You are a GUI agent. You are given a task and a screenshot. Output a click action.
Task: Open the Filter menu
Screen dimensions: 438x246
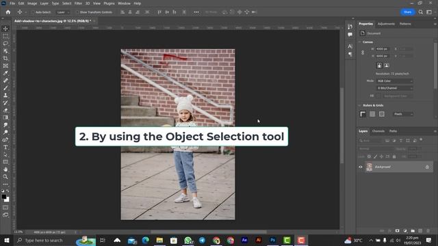(x=78, y=3)
